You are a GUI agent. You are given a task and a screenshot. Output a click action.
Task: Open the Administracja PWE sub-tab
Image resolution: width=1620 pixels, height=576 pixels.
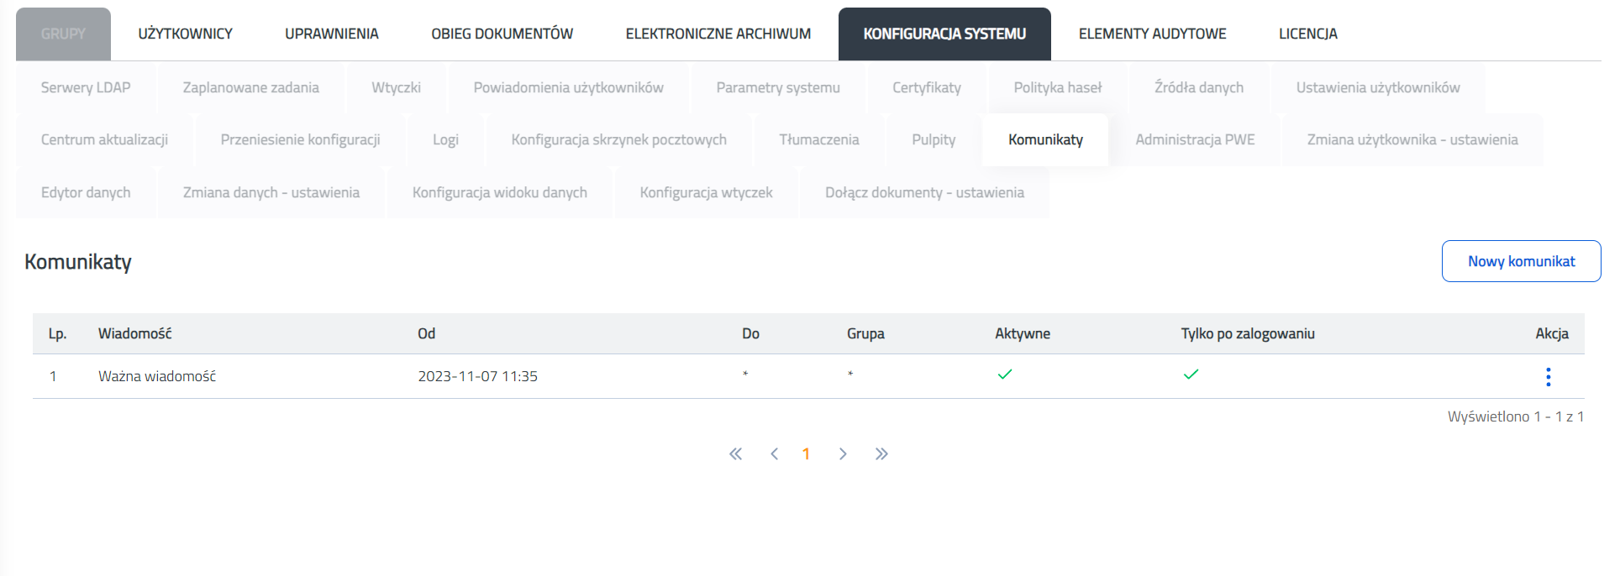tap(1195, 139)
